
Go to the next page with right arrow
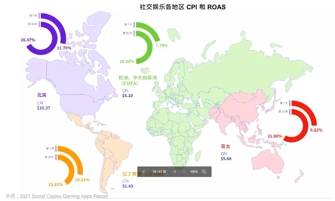tap(174, 172)
